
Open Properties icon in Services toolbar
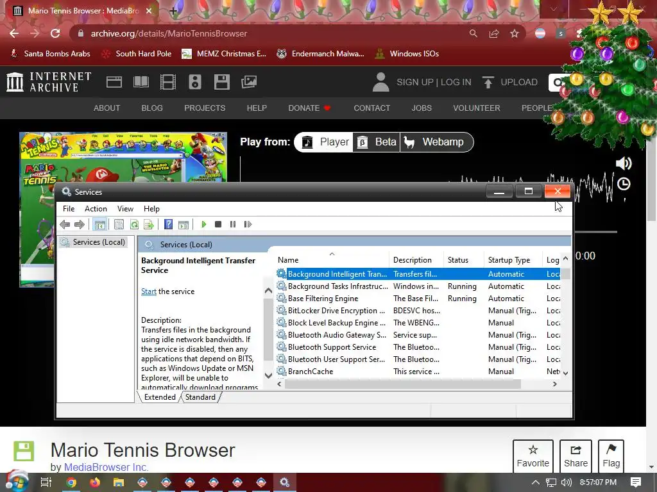click(x=119, y=225)
